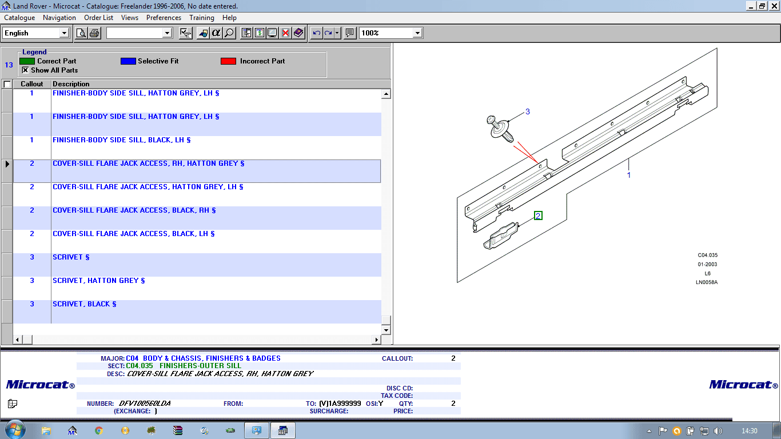Click the volume speaker tray icon
Image resolution: width=781 pixels, height=439 pixels.
(718, 431)
